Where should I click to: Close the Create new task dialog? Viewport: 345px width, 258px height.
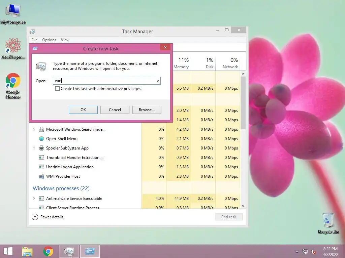point(165,47)
